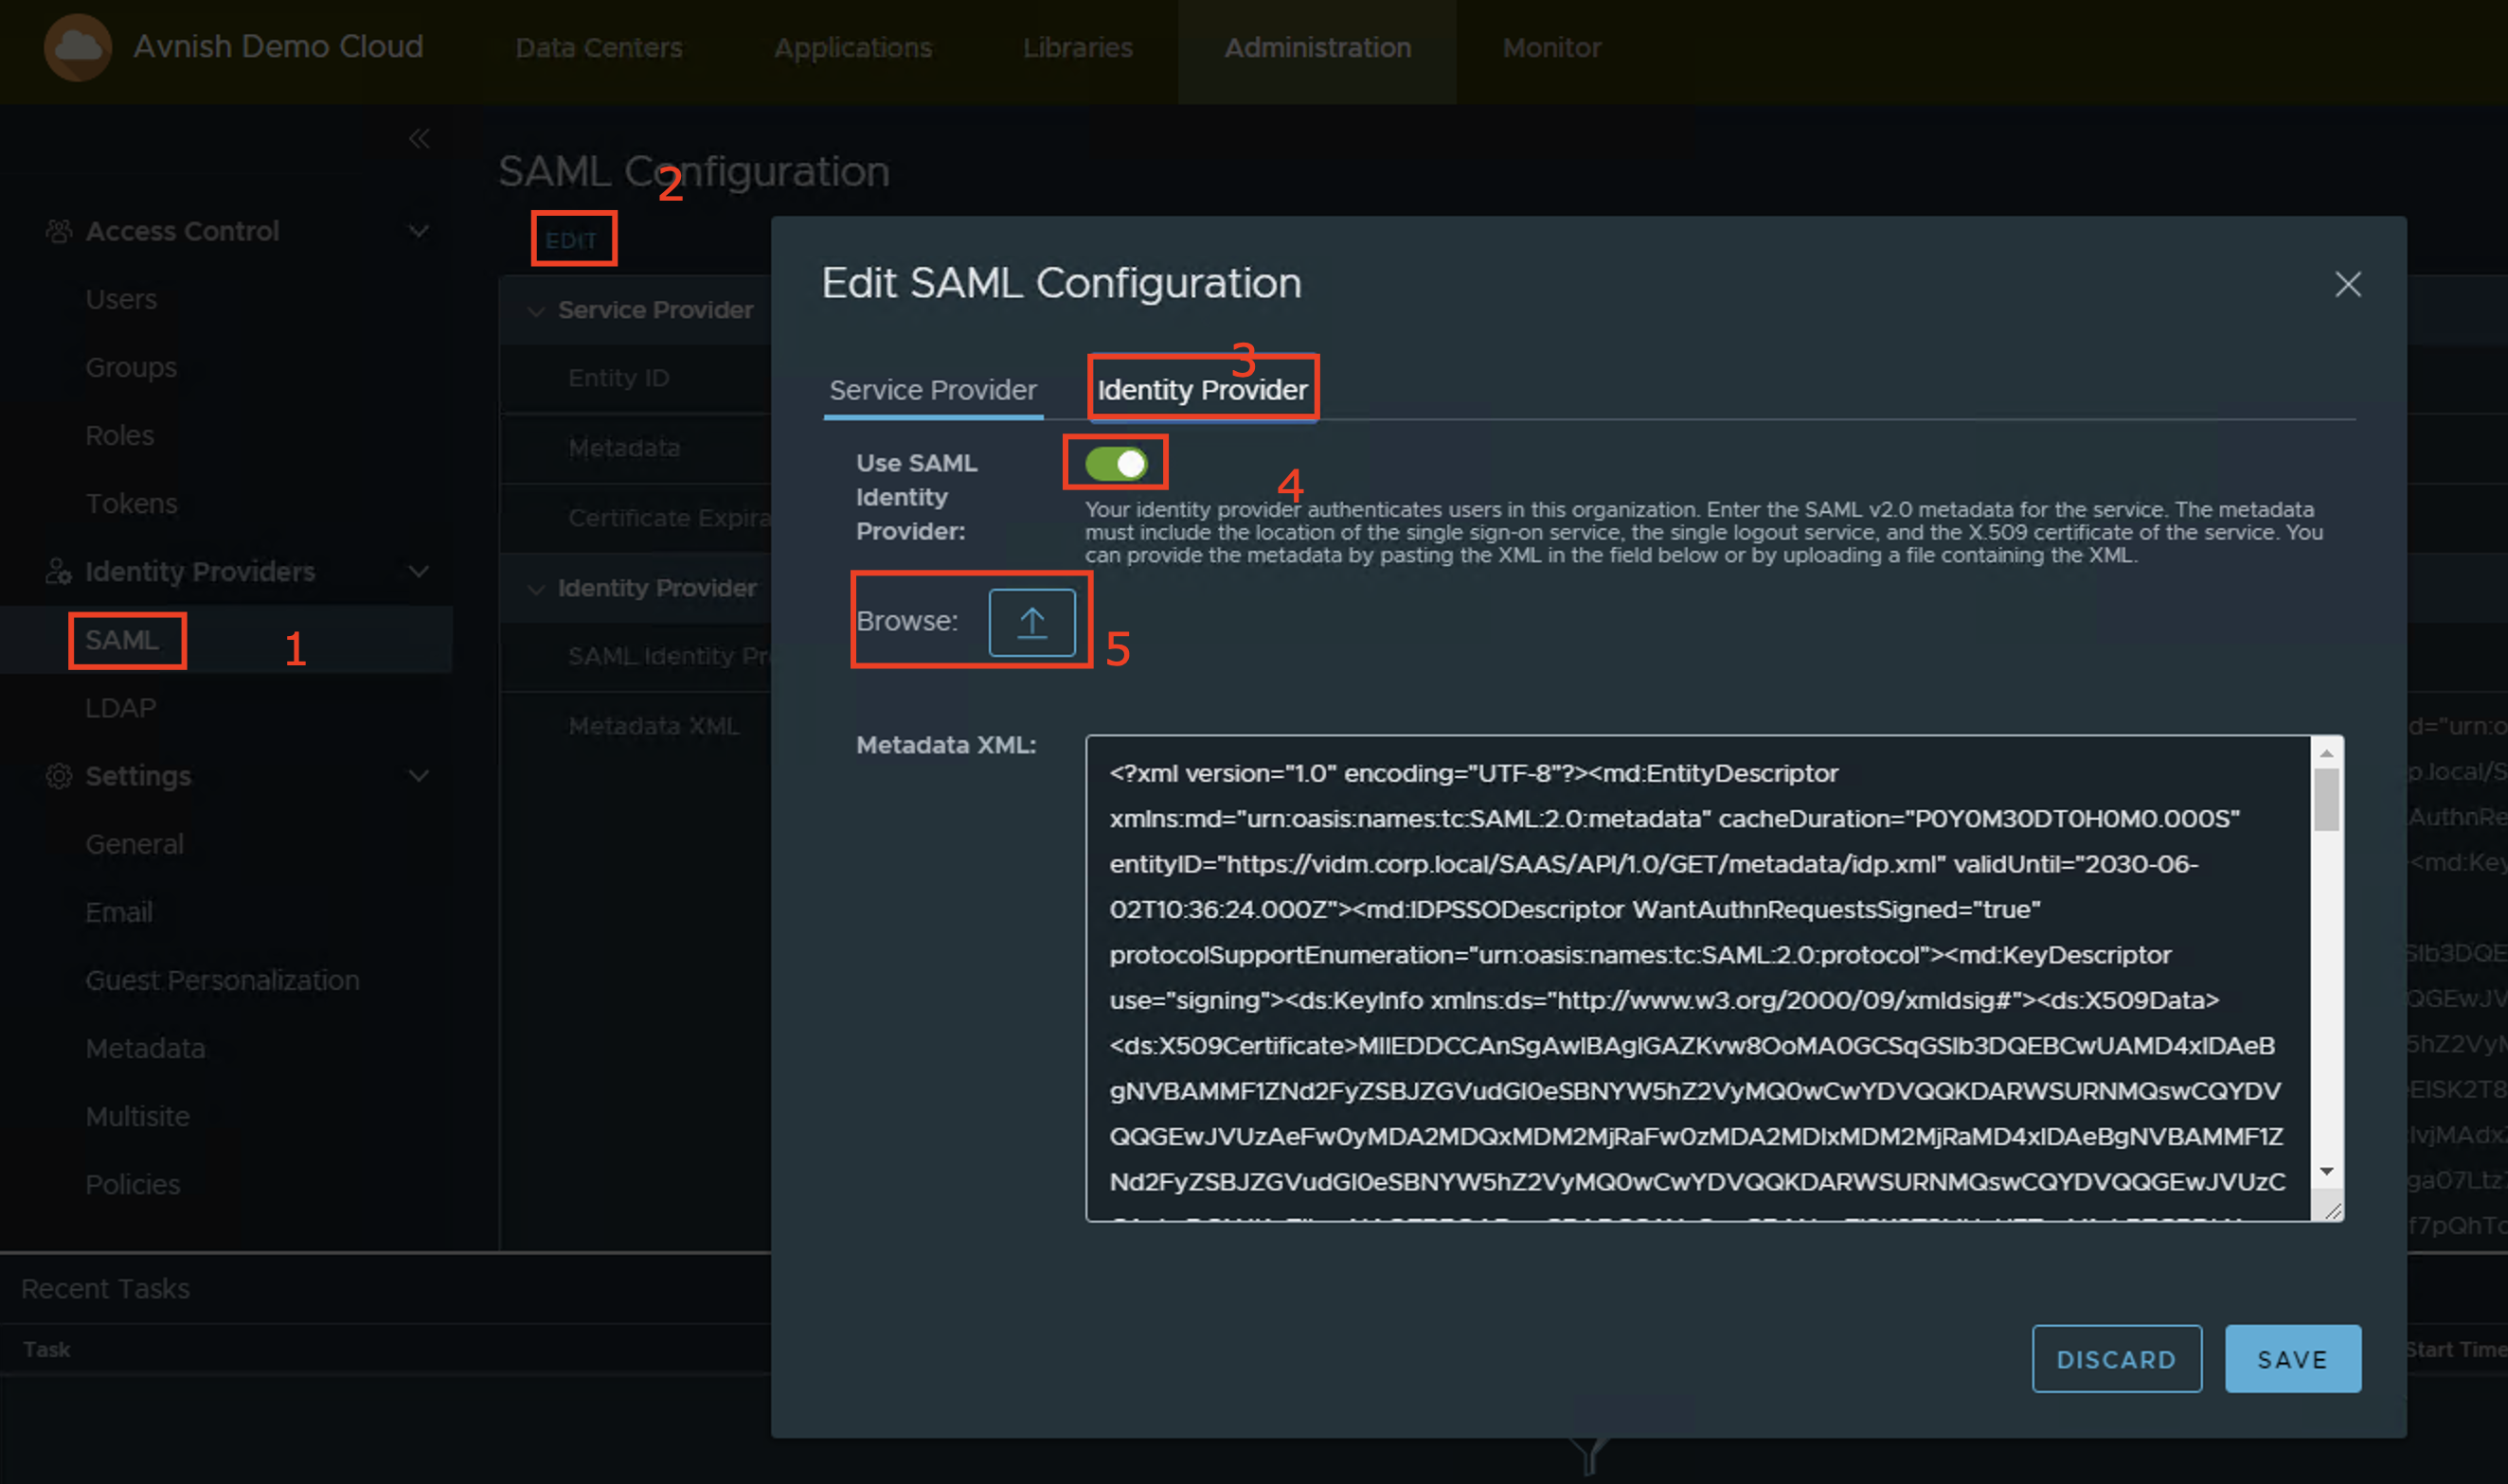Select the Identity Provider tab
The image size is (2508, 1484).
click(1201, 390)
